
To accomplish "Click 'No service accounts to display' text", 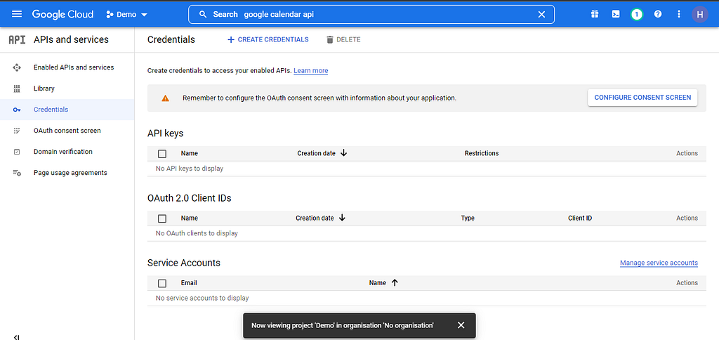I will click(202, 298).
